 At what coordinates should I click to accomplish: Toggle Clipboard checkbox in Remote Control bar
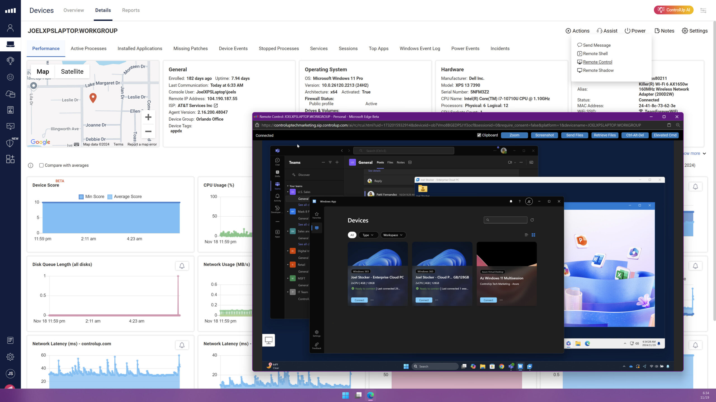(x=479, y=135)
